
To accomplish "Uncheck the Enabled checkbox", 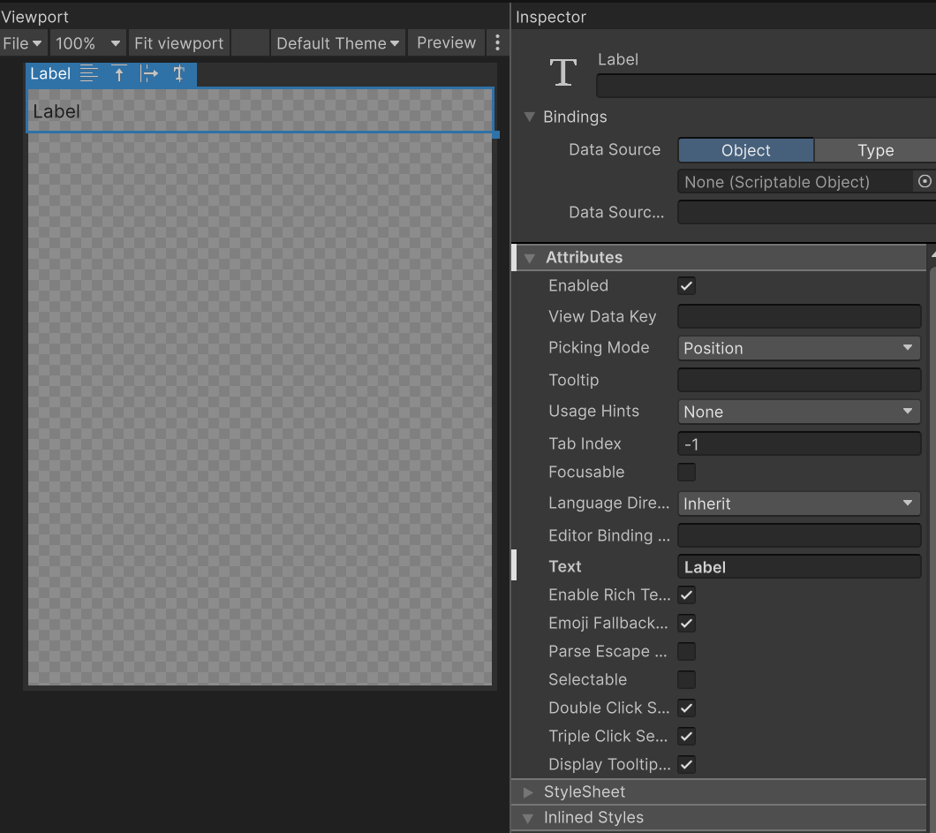I will tap(686, 285).
